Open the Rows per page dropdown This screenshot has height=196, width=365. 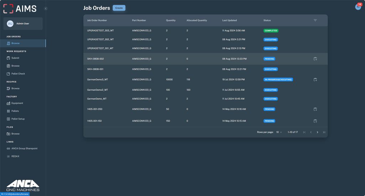[279, 132]
